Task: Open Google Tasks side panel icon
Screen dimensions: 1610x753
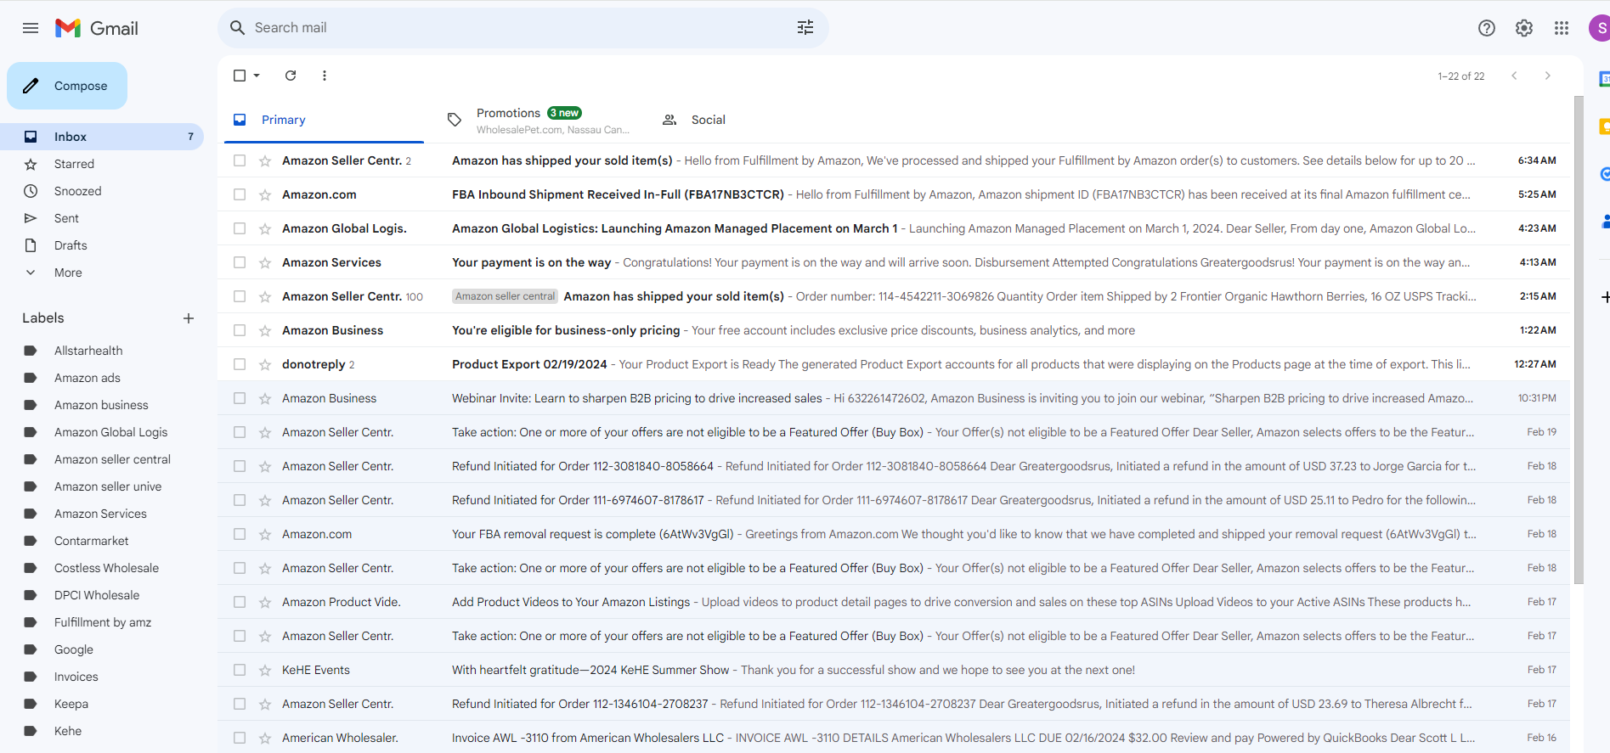Action: (x=1604, y=174)
